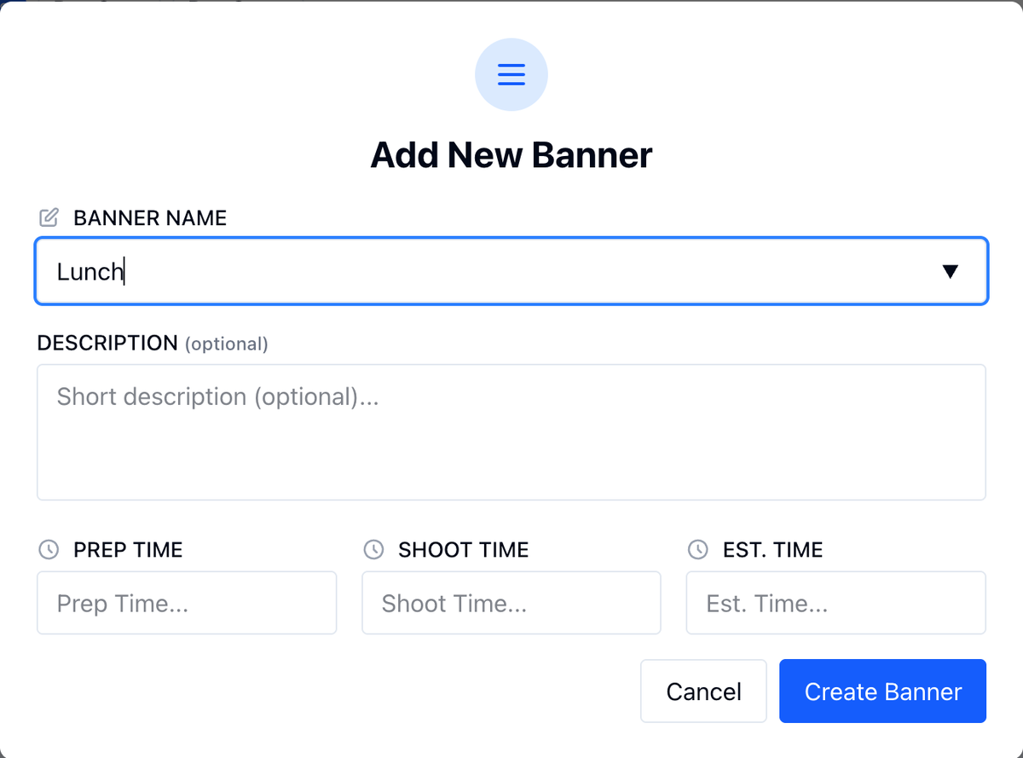Click the clock icon next to Shoot Time
The image size is (1023, 758).
pos(373,549)
